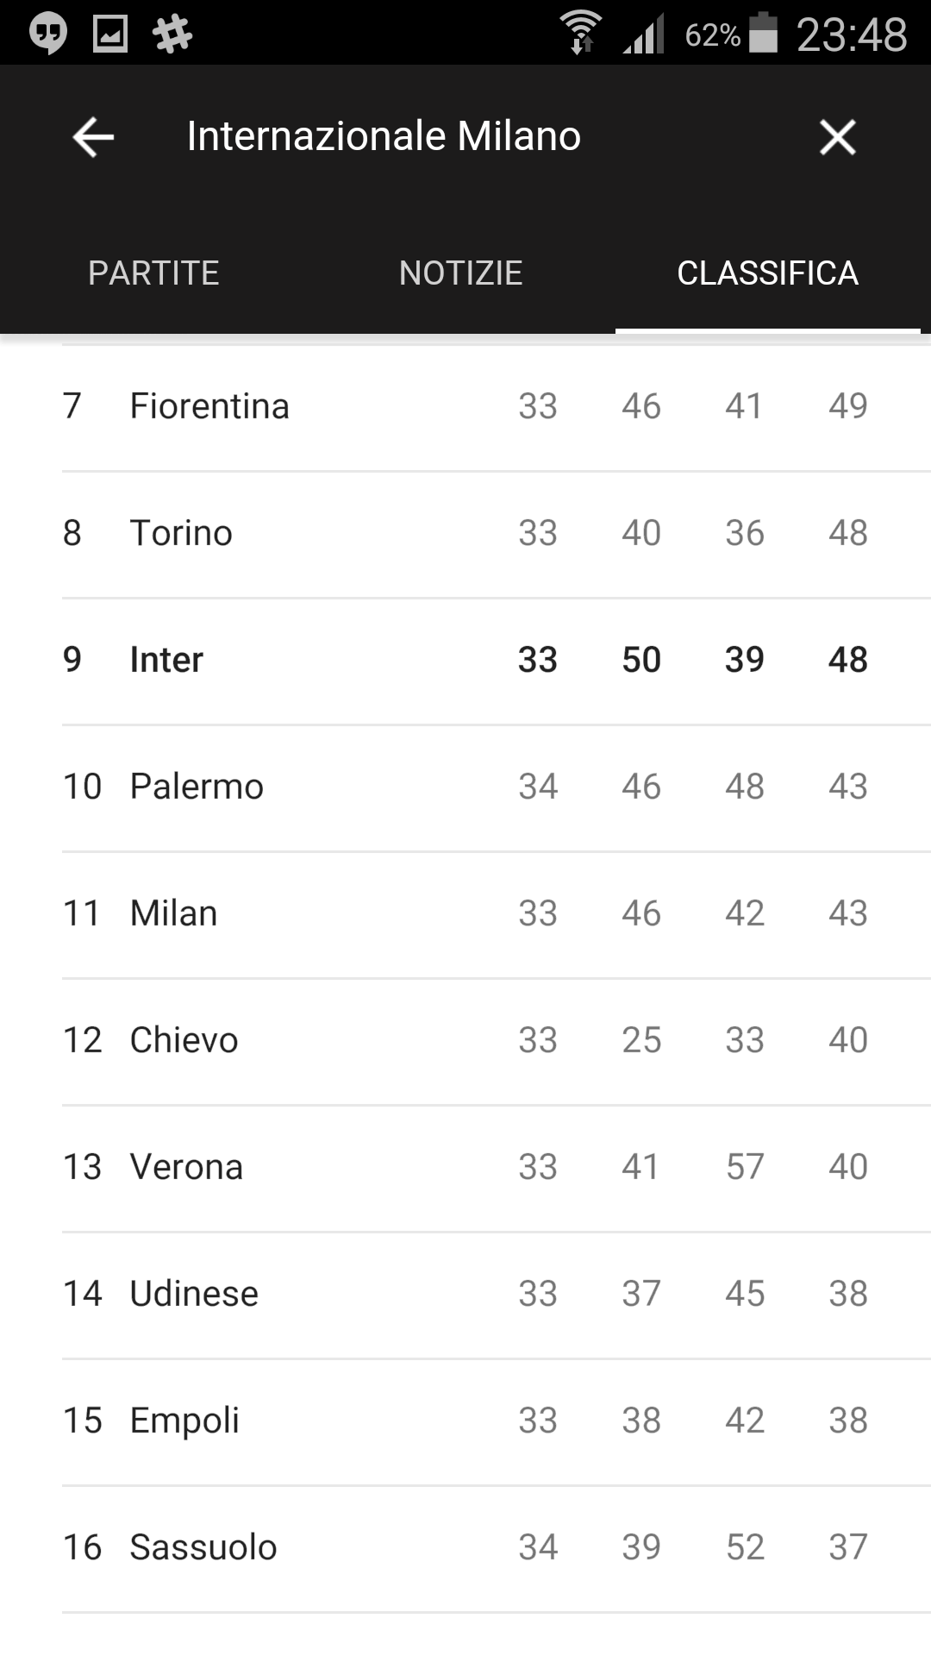Switch to the NOTIZIE tab
Screen dimensions: 931x1656
click(x=461, y=273)
